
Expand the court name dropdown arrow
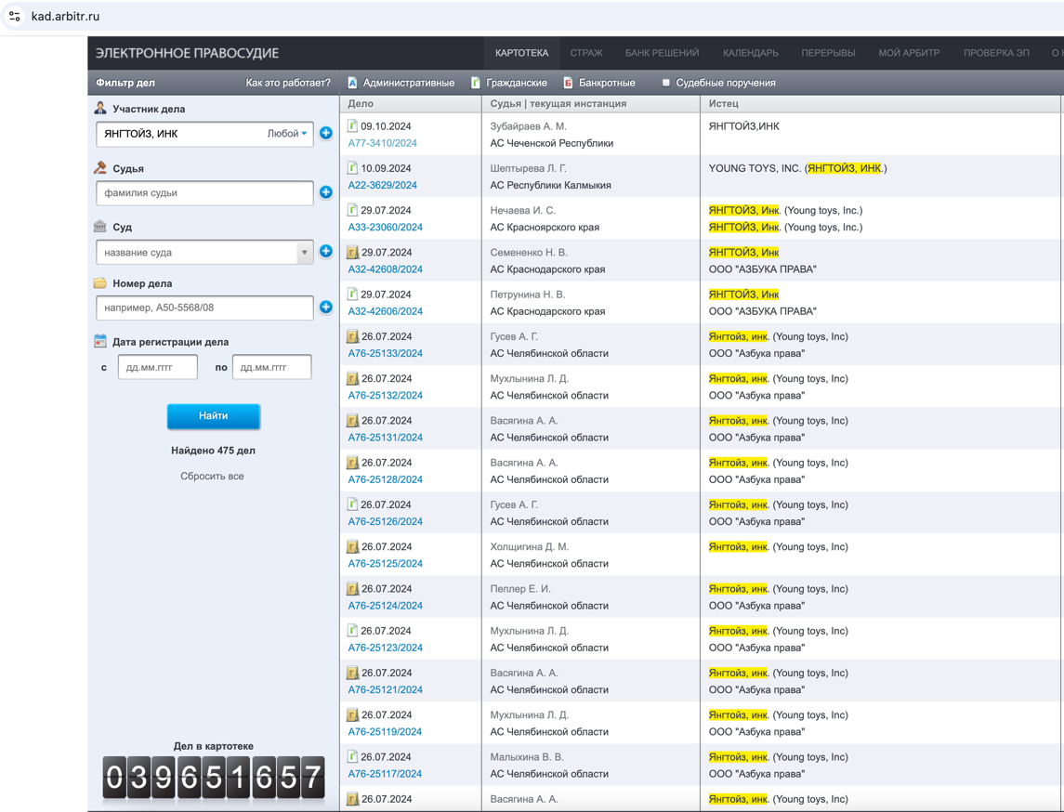point(305,252)
